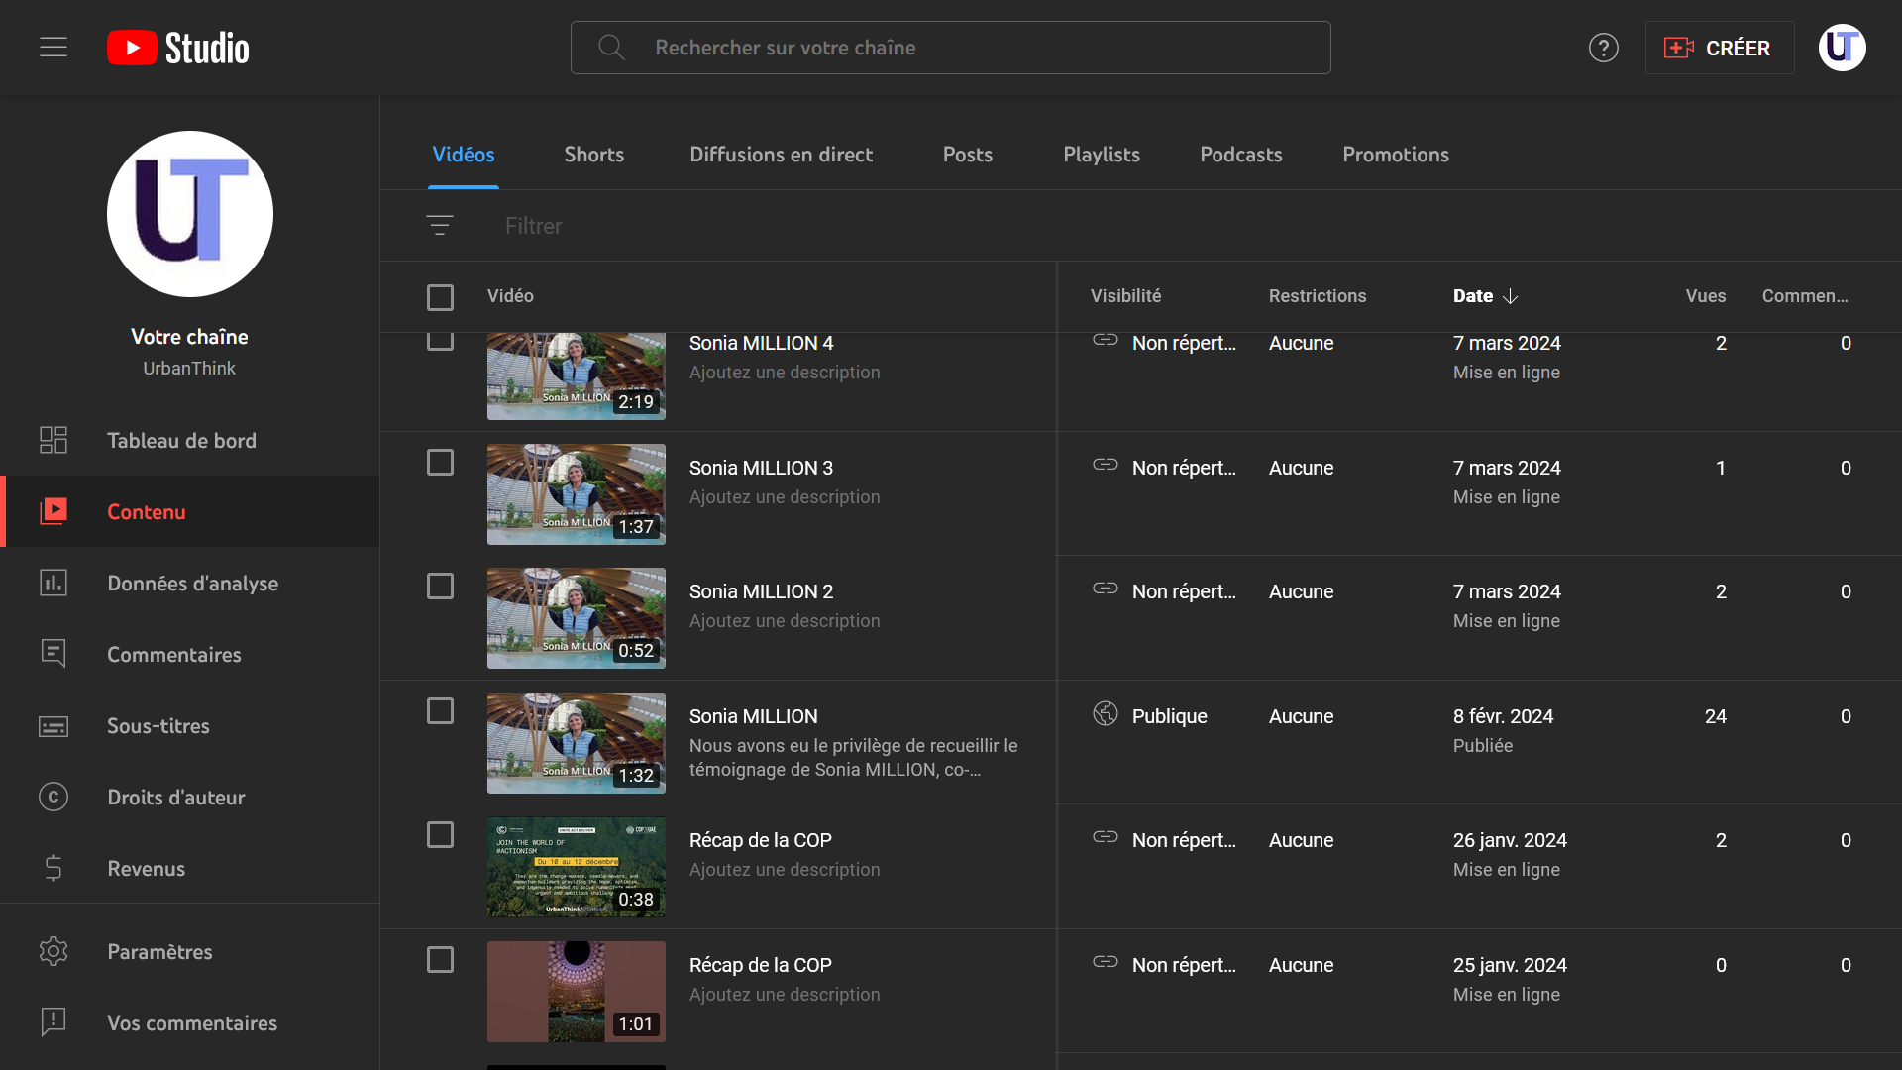This screenshot has width=1902, height=1070.
Task: Click the CRÉER button
Action: click(x=1720, y=48)
